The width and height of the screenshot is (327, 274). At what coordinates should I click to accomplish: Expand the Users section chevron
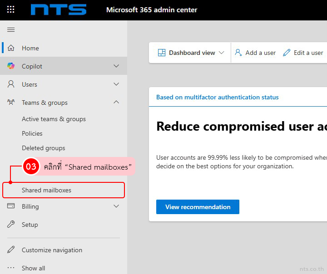click(x=116, y=84)
